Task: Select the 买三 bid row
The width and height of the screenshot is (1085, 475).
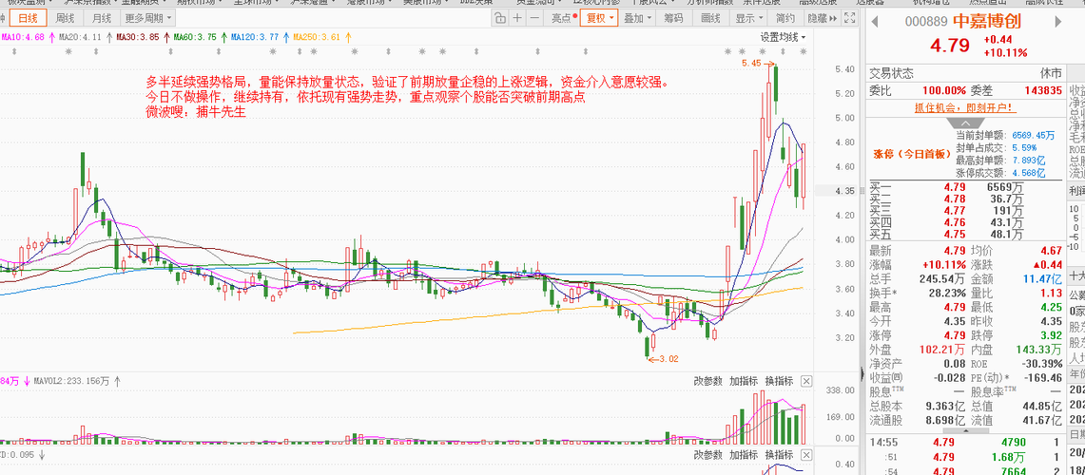Action: click(x=965, y=211)
